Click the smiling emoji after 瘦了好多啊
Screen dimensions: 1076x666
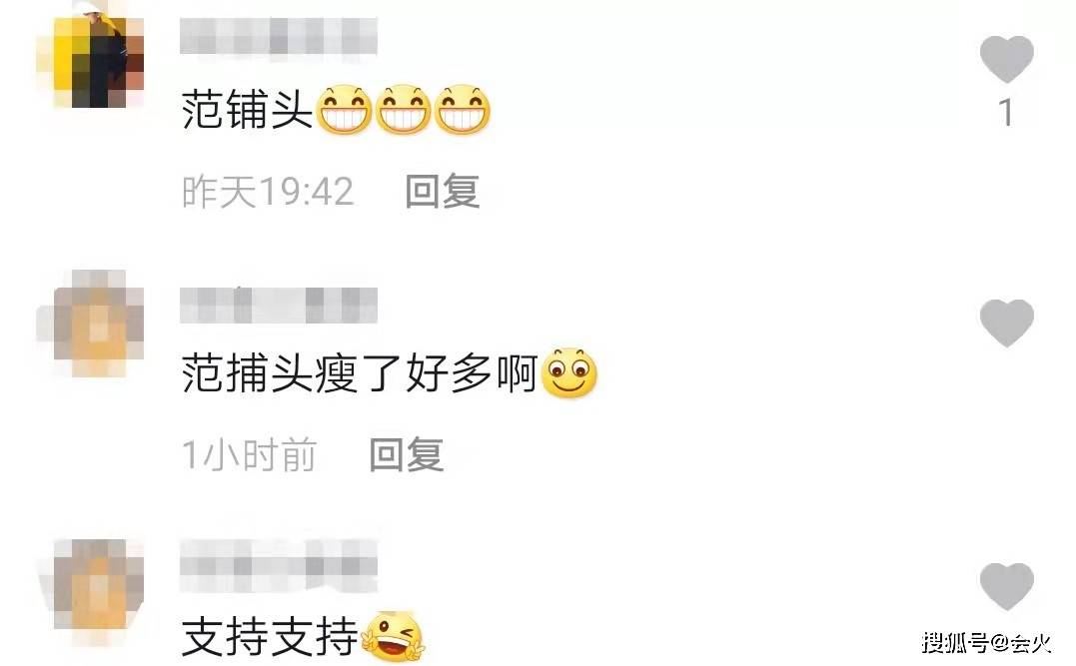568,373
